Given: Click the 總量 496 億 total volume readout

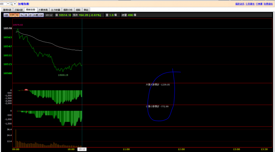Looking at the screenshot, I should tap(129, 15).
